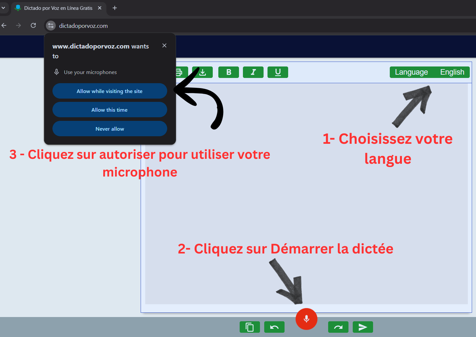Open site permission settings in the address bar
The width and height of the screenshot is (476, 337).
[50, 26]
